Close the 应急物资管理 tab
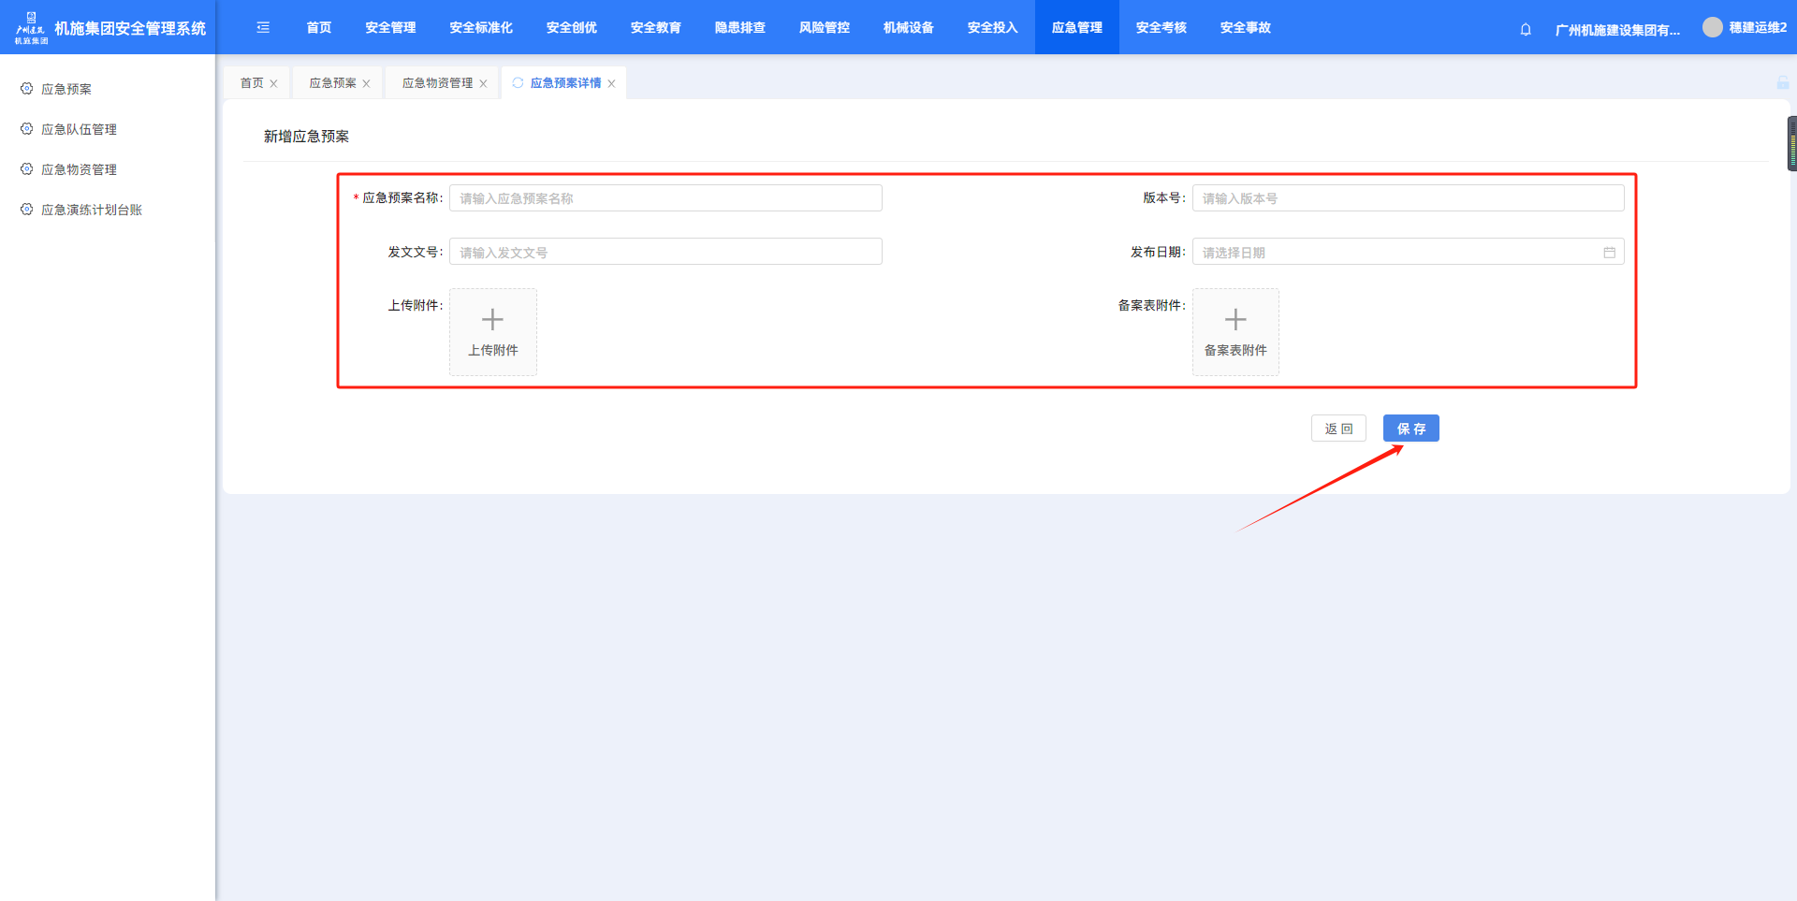 coord(483,84)
